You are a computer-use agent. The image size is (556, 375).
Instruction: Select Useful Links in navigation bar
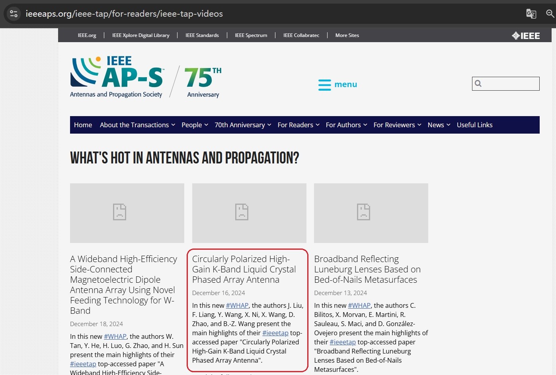click(474, 125)
